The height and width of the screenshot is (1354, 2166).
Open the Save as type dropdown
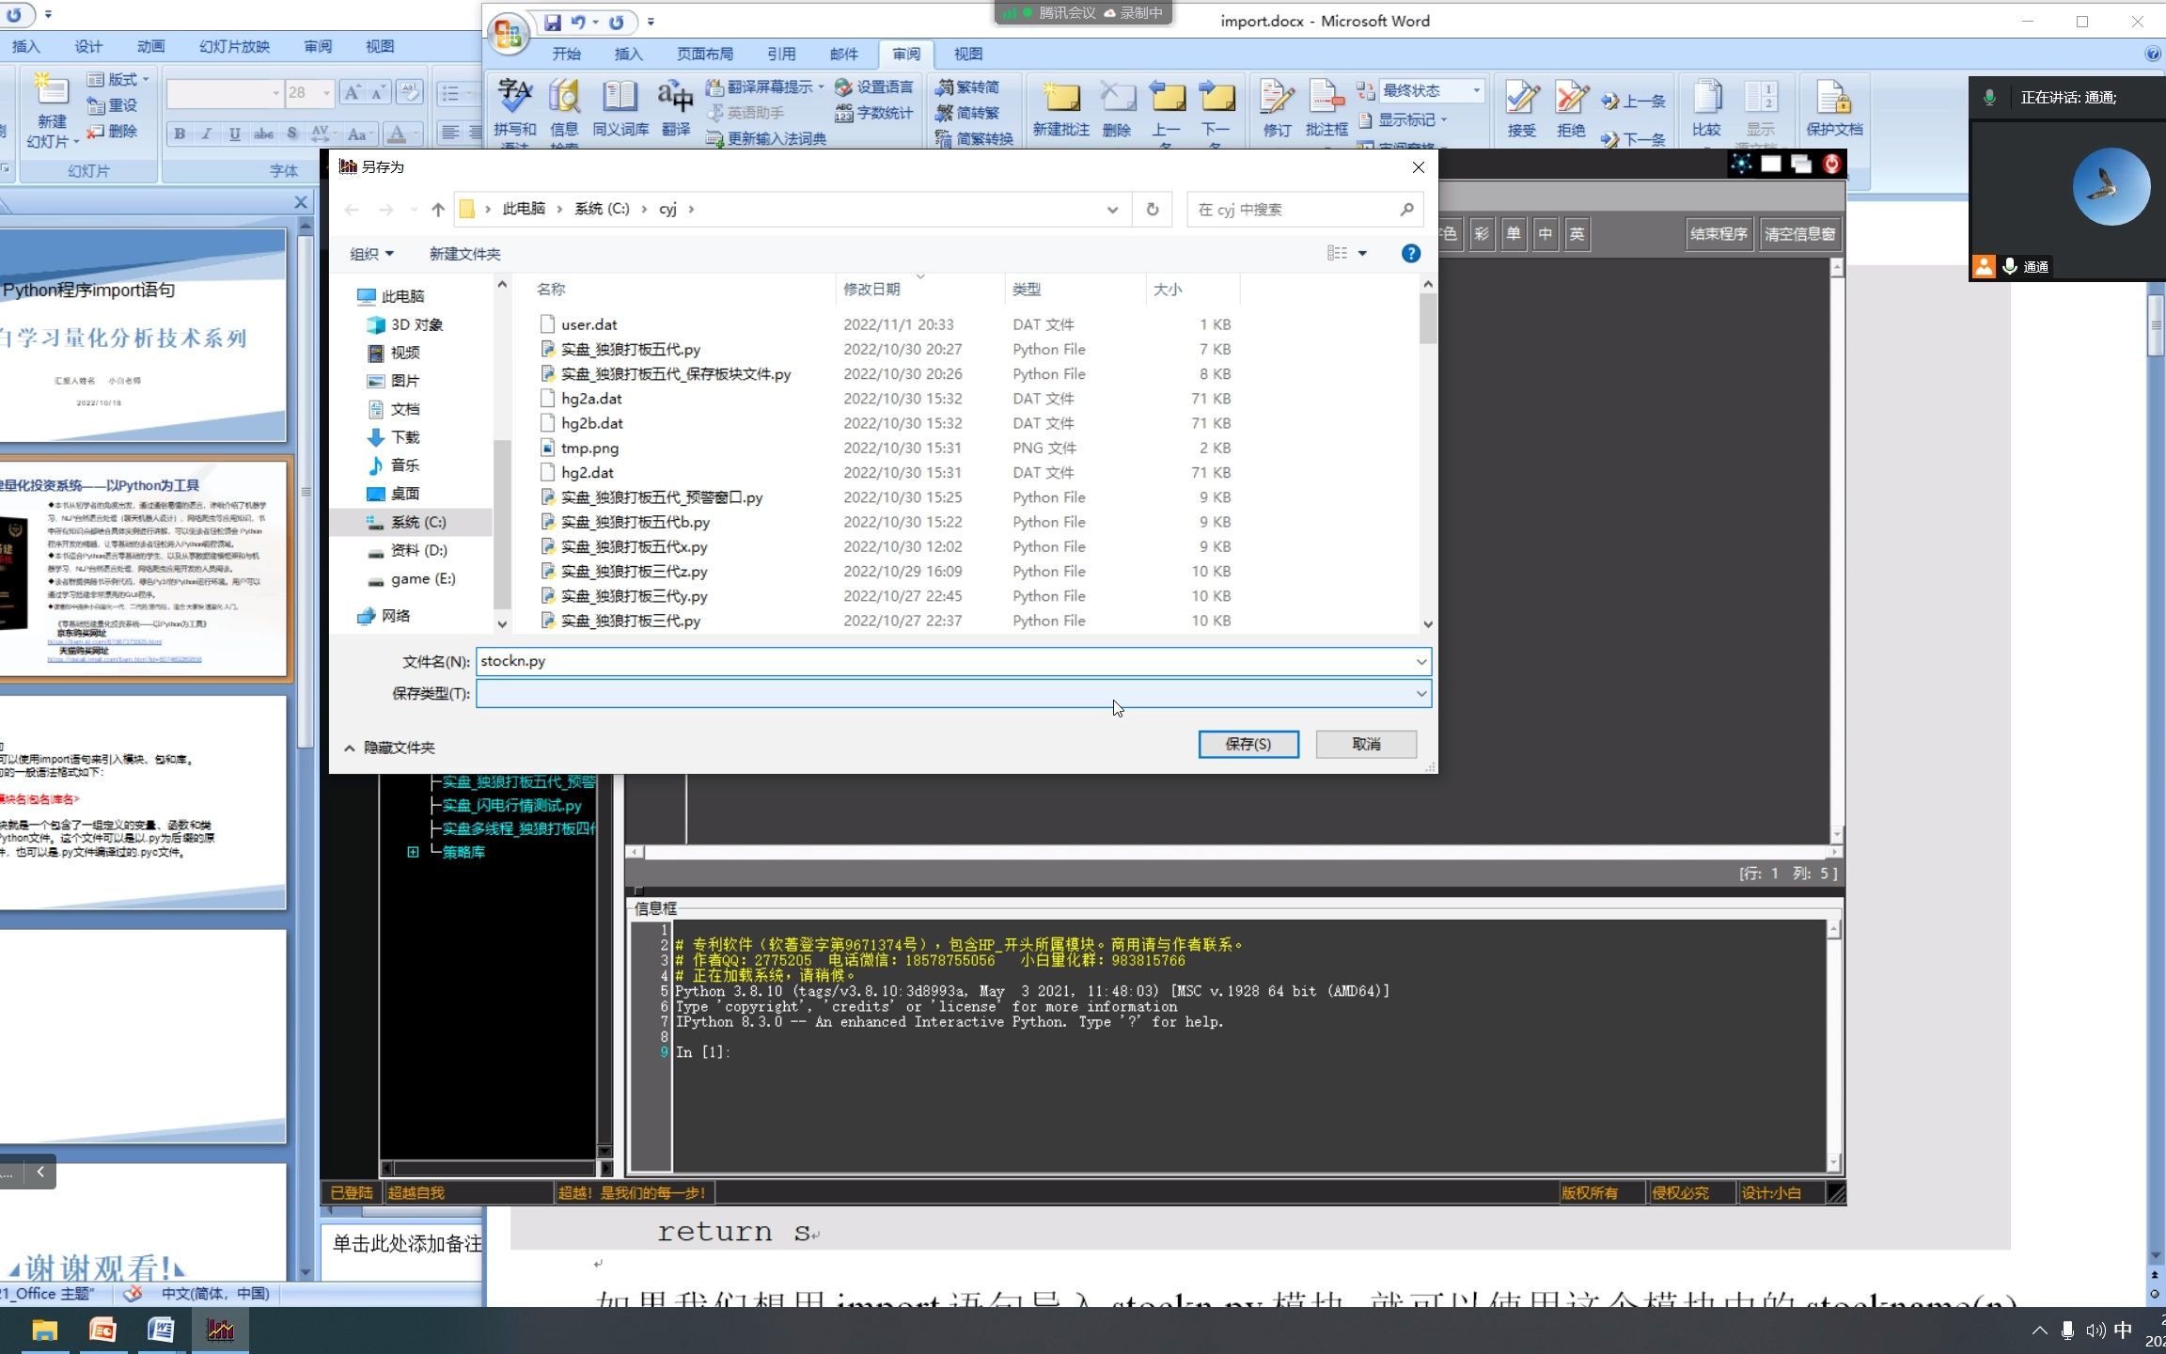pos(1420,694)
